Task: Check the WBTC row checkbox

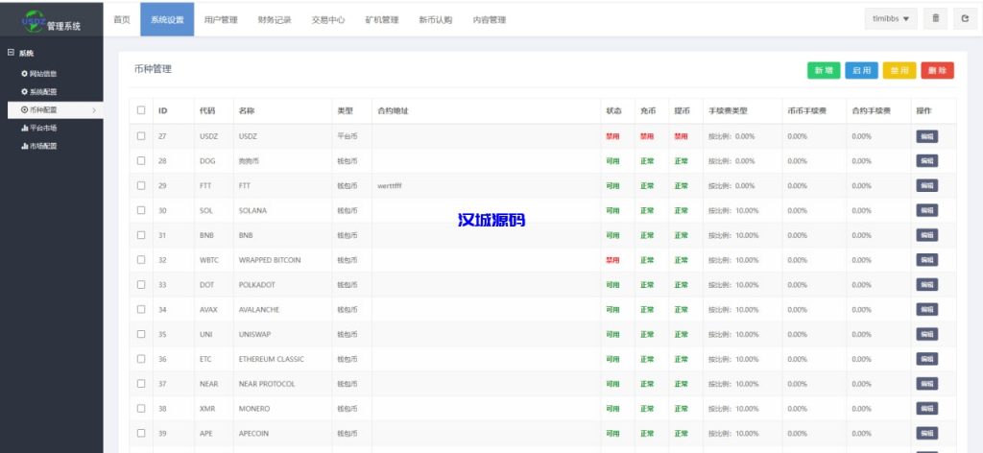Action: 141,259
